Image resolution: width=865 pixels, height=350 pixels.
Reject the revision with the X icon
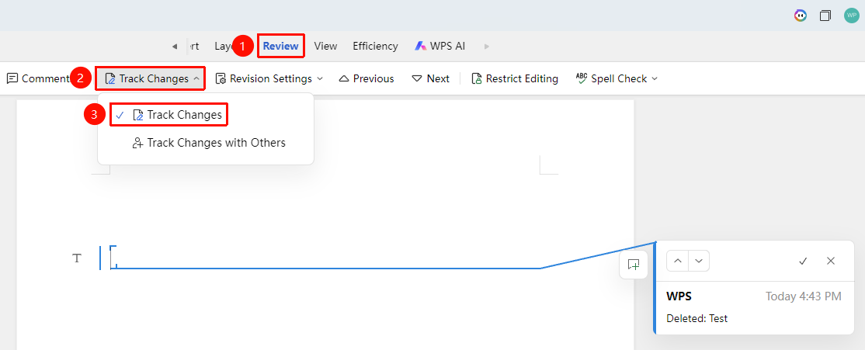point(831,261)
